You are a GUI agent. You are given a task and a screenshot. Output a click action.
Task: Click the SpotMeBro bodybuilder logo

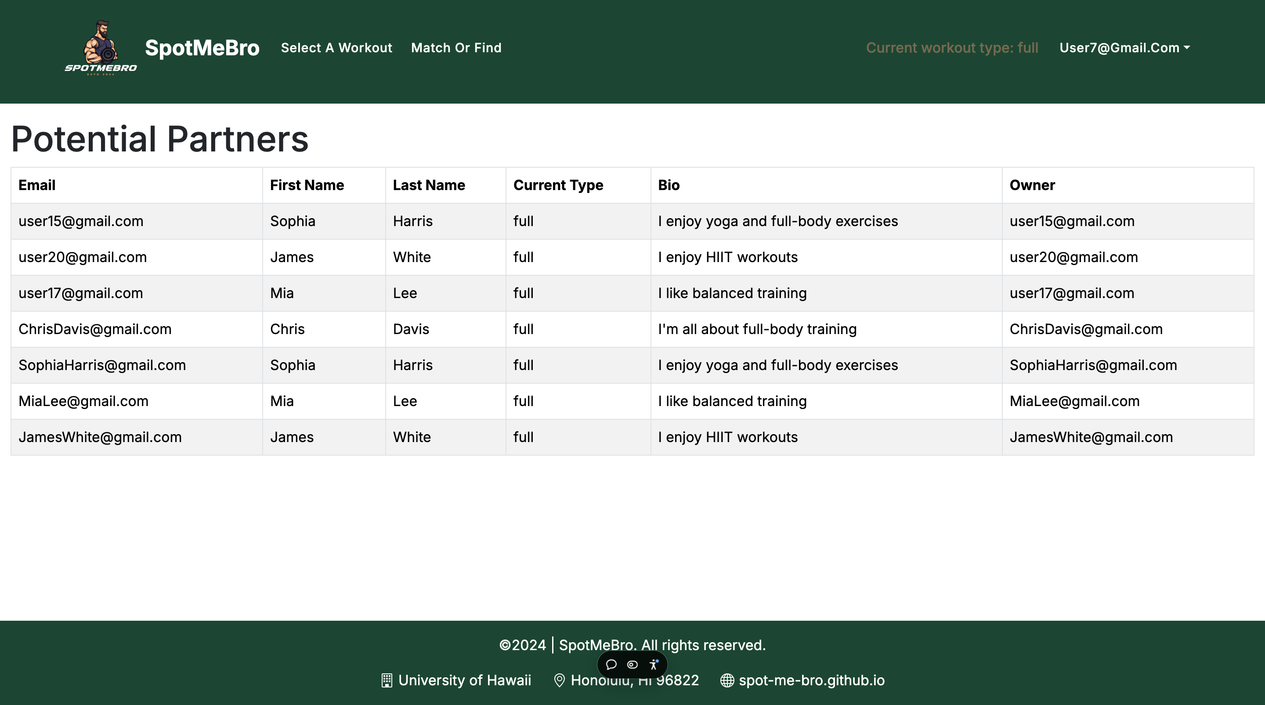(x=101, y=47)
